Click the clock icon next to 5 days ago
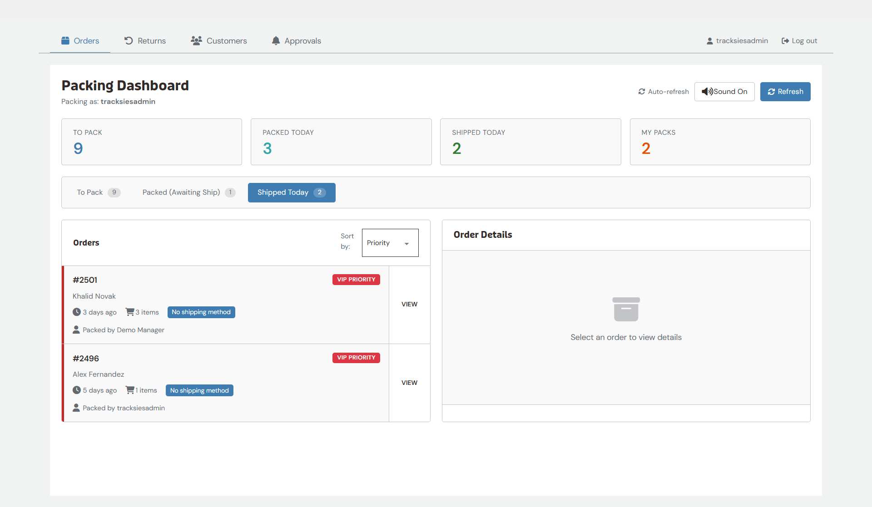The width and height of the screenshot is (872, 507). click(x=77, y=390)
